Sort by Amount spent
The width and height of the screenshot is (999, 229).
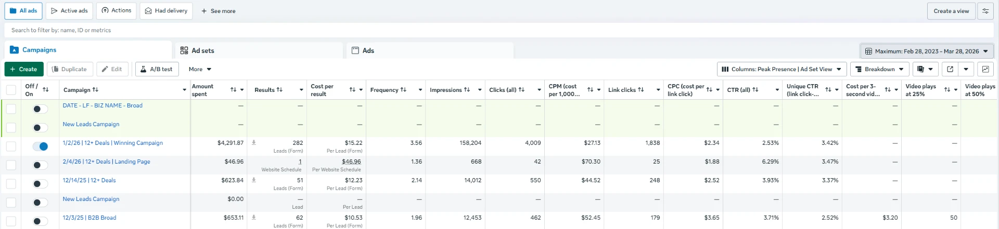pyautogui.click(x=234, y=90)
